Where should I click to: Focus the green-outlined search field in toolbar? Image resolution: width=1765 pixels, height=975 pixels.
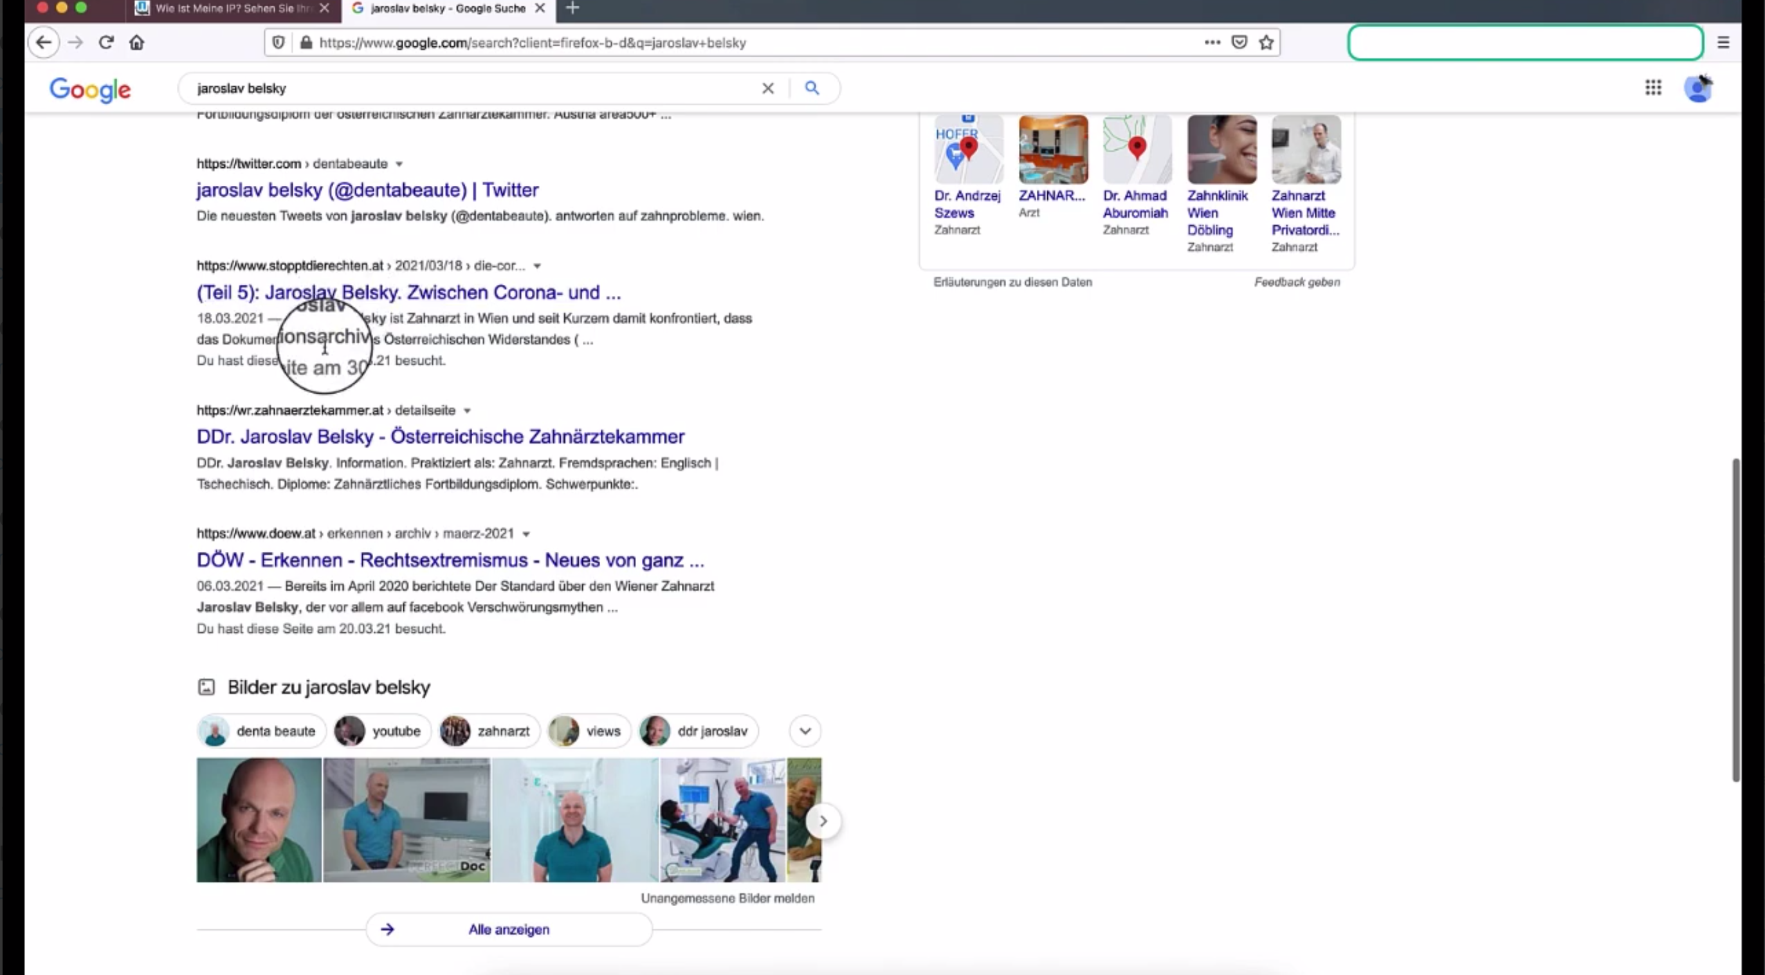click(1525, 42)
